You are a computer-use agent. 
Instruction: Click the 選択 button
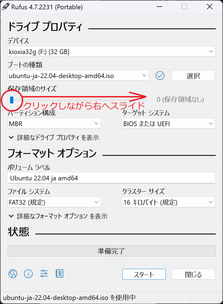[193, 76]
